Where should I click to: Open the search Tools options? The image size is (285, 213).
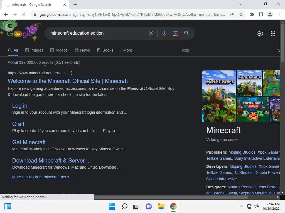(x=184, y=50)
